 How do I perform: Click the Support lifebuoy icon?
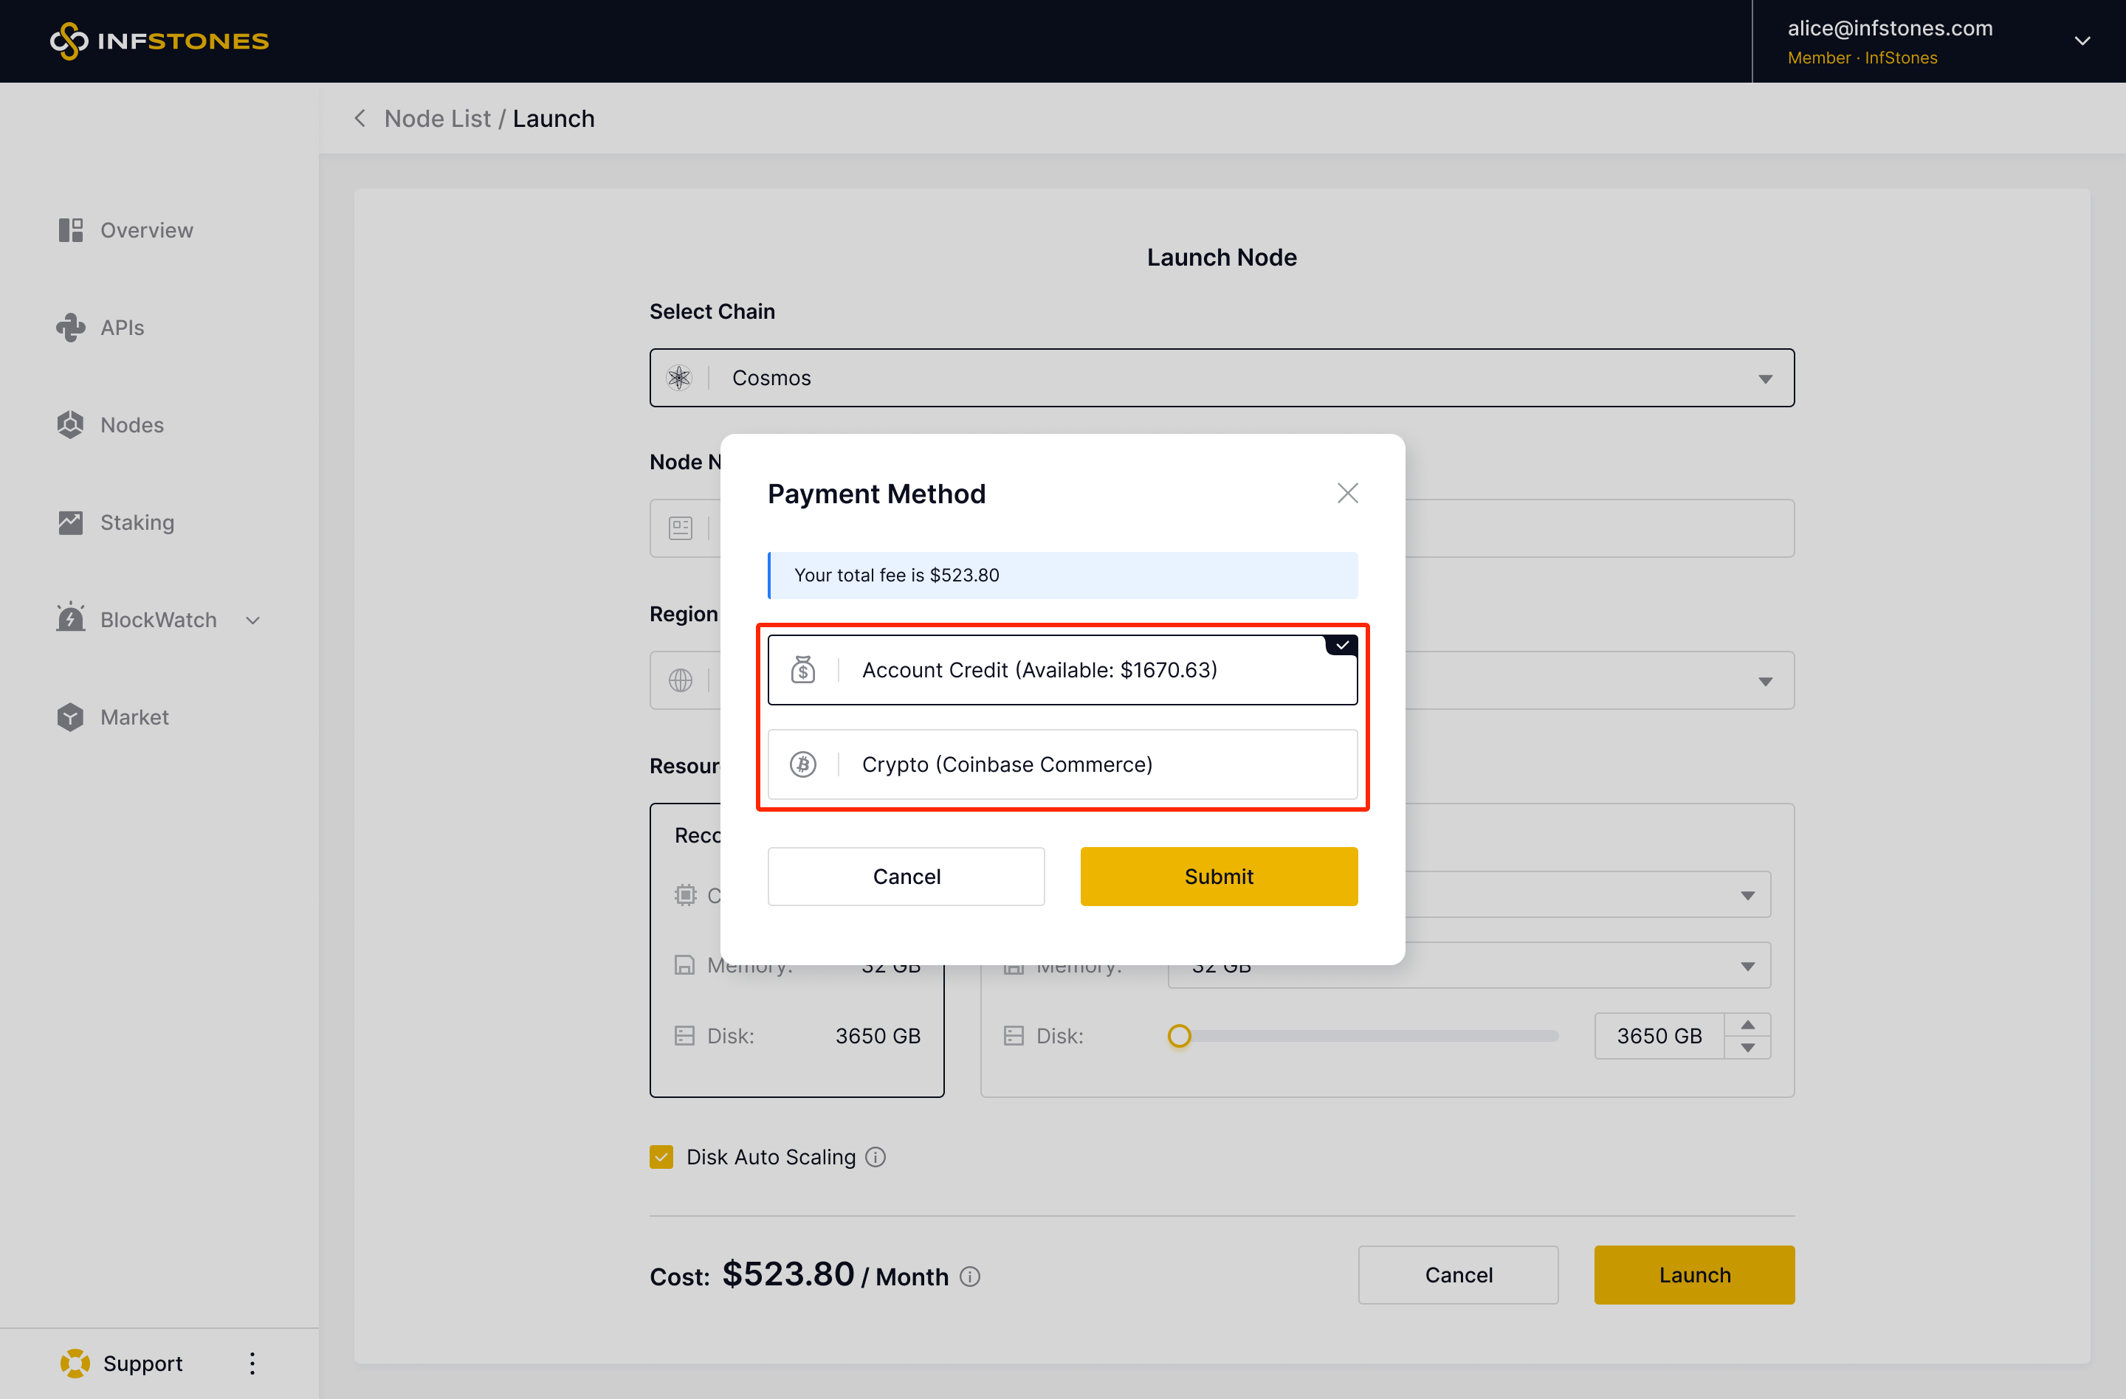(75, 1364)
